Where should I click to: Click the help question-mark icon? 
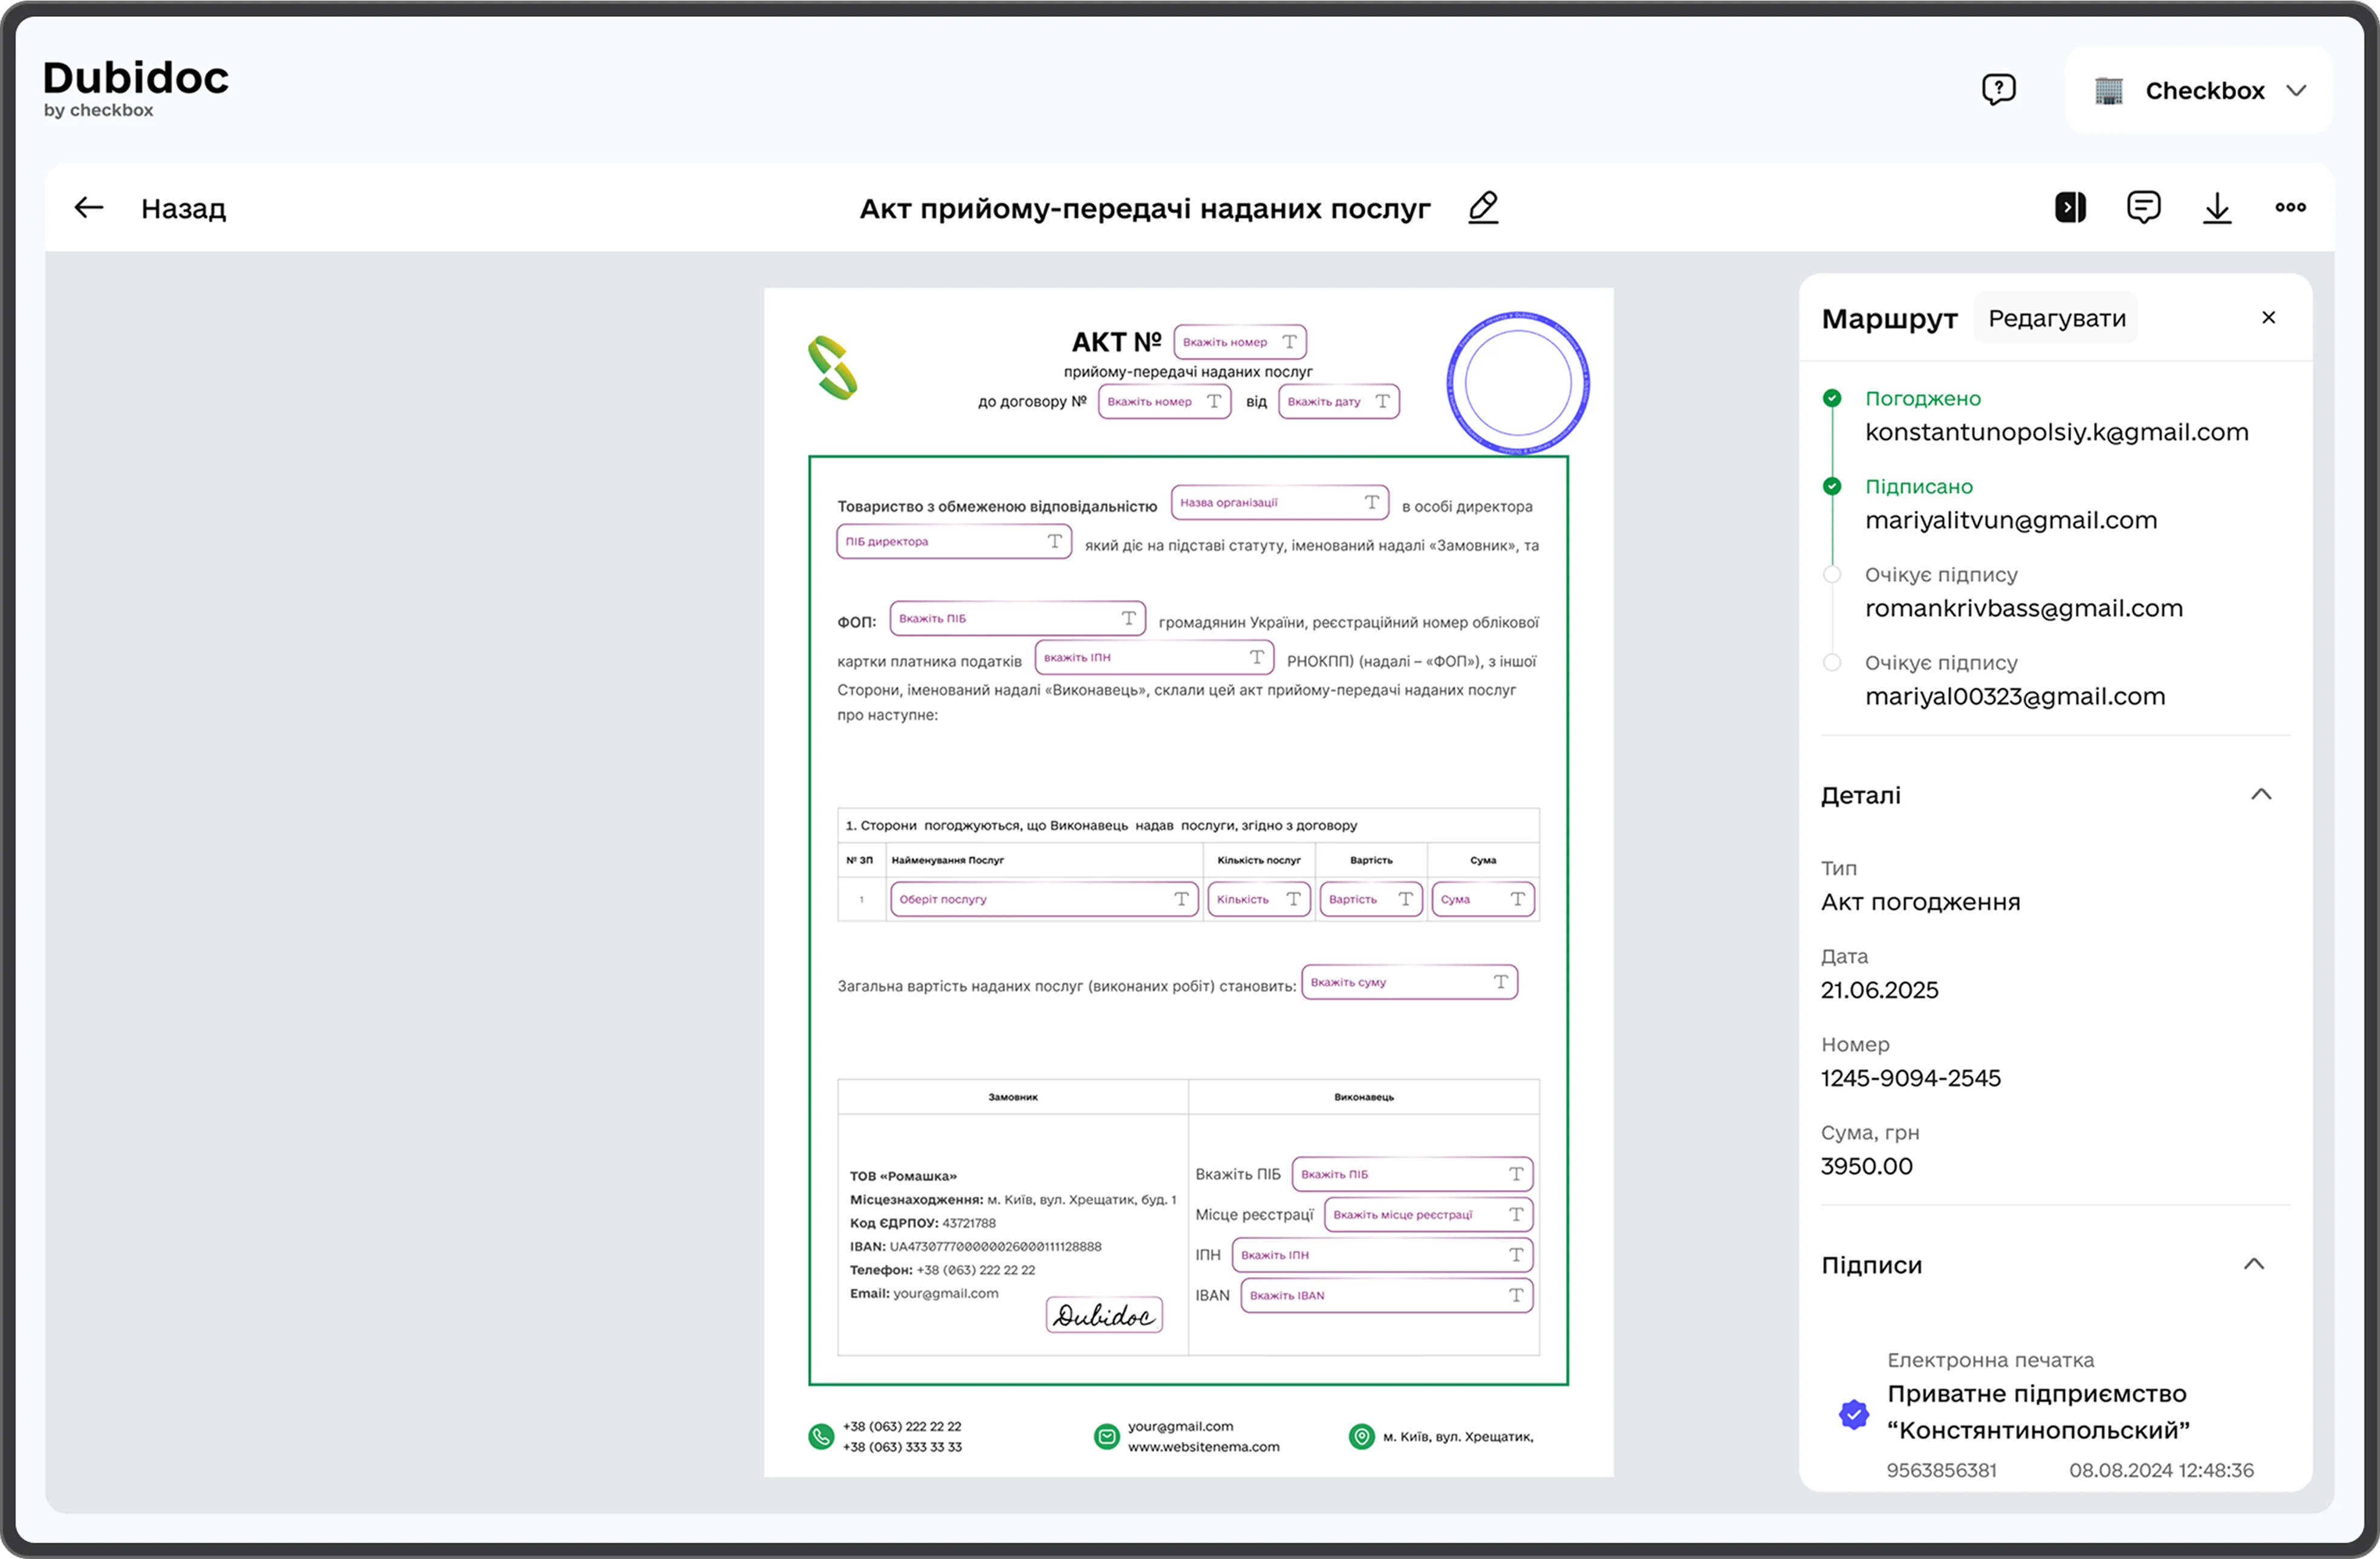coord(1998,90)
